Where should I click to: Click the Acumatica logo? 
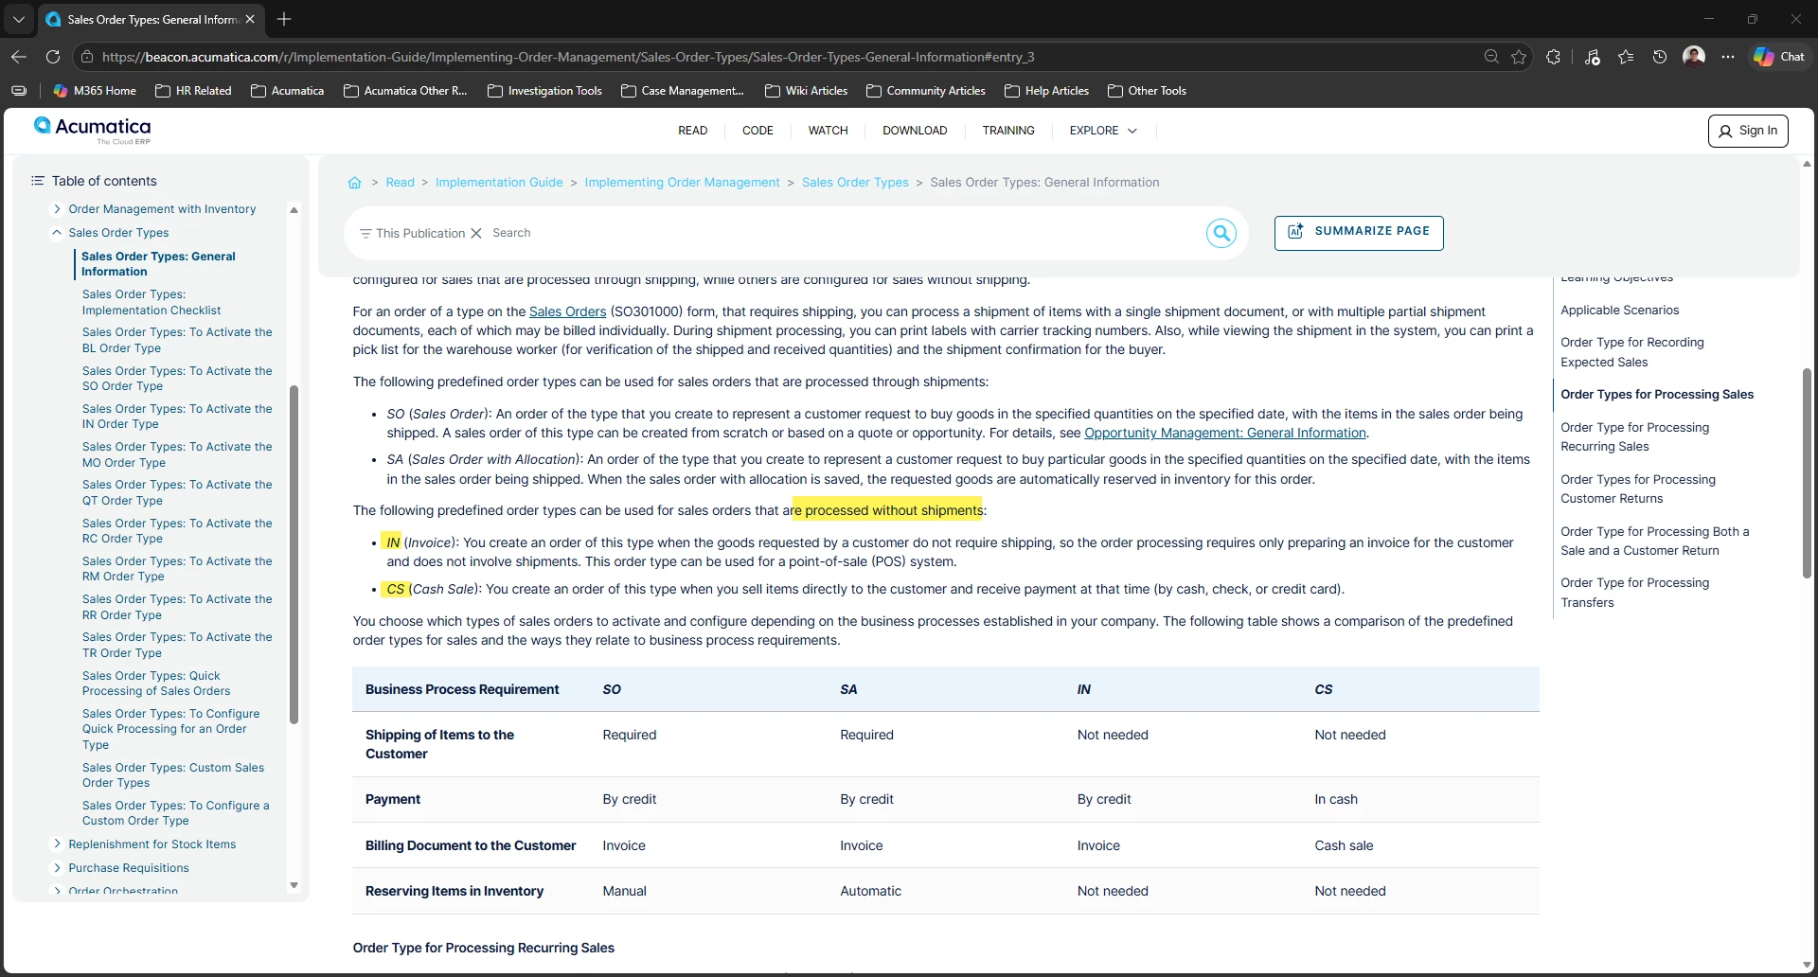[x=93, y=130]
